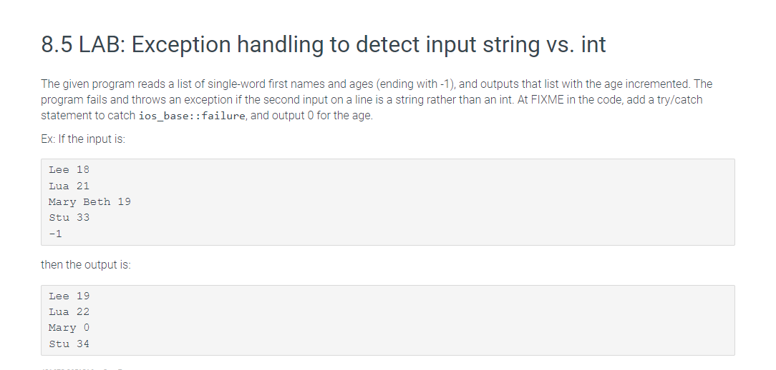This screenshot has width=776, height=370.
Task: Click the 'Lua 22' output line
Action: [69, 312]
